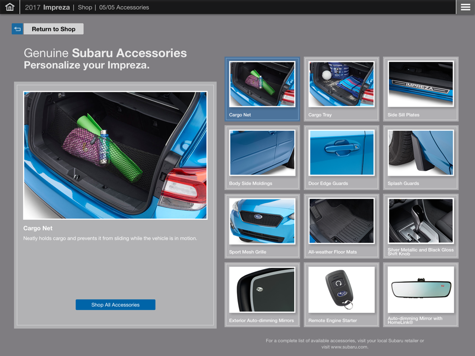Select Silver Metallic and Black Gloss Shift Knob

421,226
